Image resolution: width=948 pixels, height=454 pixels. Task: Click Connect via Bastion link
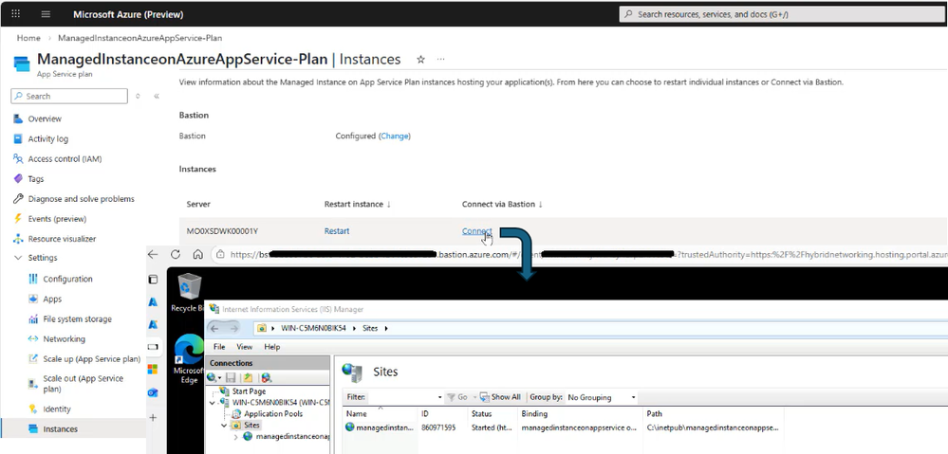477,230
